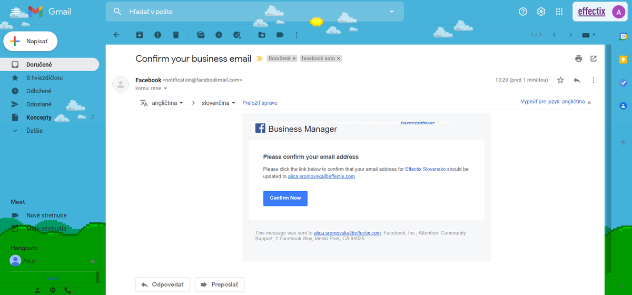Archive this email
The width and height of the screenshot is (632, 295).
point(140,35)
